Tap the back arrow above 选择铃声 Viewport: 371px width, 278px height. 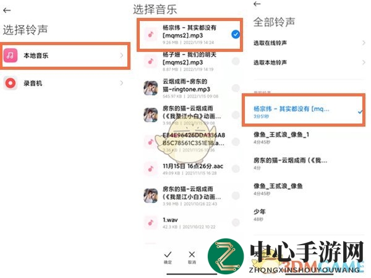pyautogui.click(x=7, y=10)
